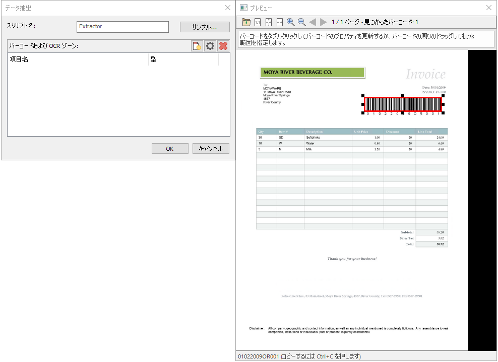Open the サンプル... sample button
The height and width of the screenshot is (362, 498).
(x=205, y=27)
